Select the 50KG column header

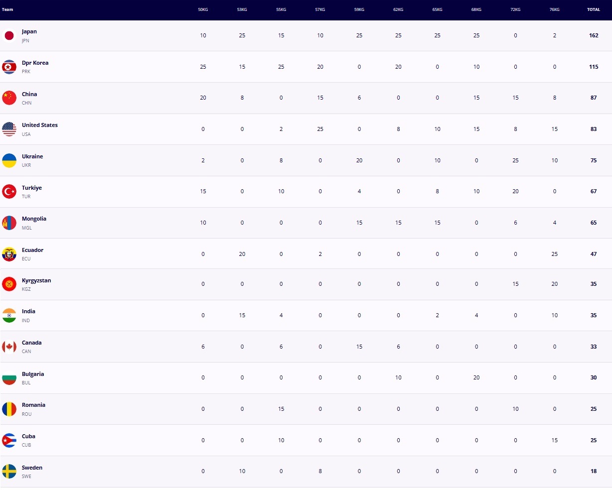click(203, 9)
